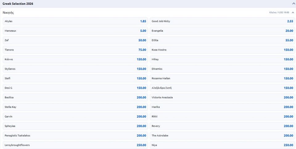Select Victoria Anastasia at 200.00

(x=222, y=97)
